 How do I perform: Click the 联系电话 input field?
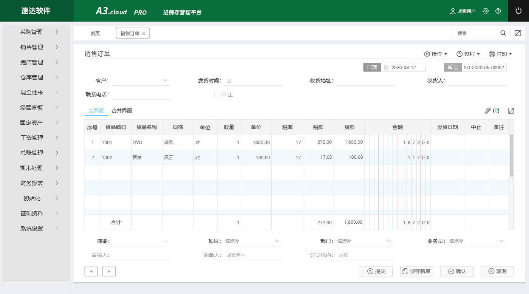141,94
